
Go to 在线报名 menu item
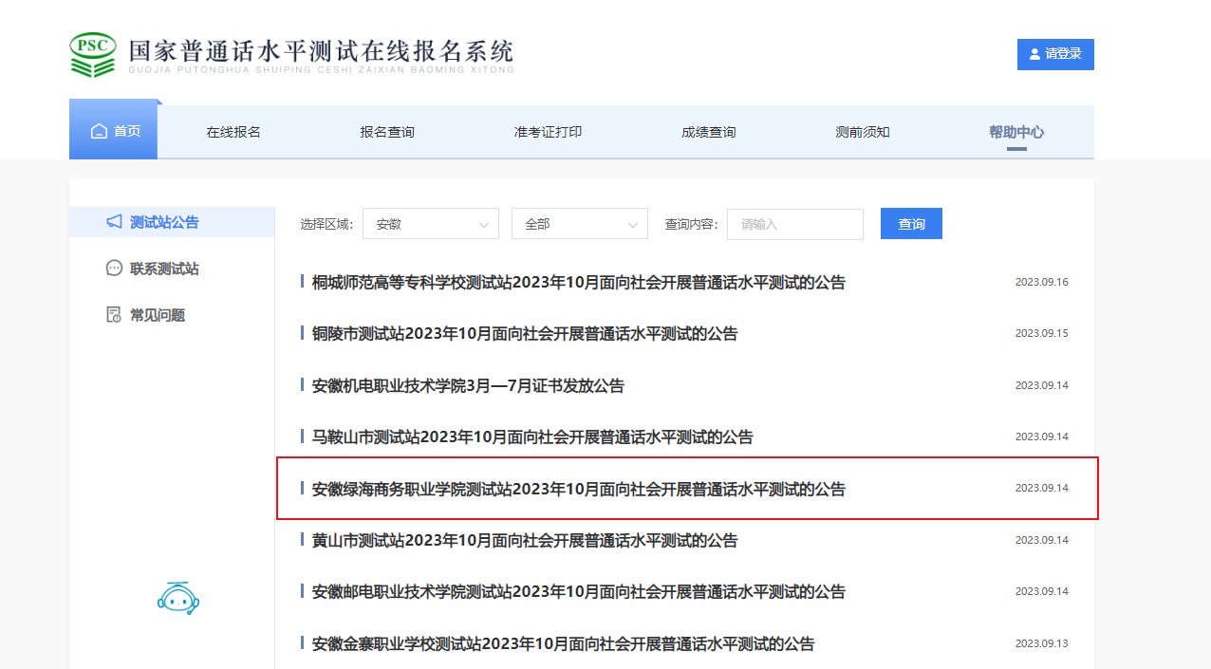(233, 132)
